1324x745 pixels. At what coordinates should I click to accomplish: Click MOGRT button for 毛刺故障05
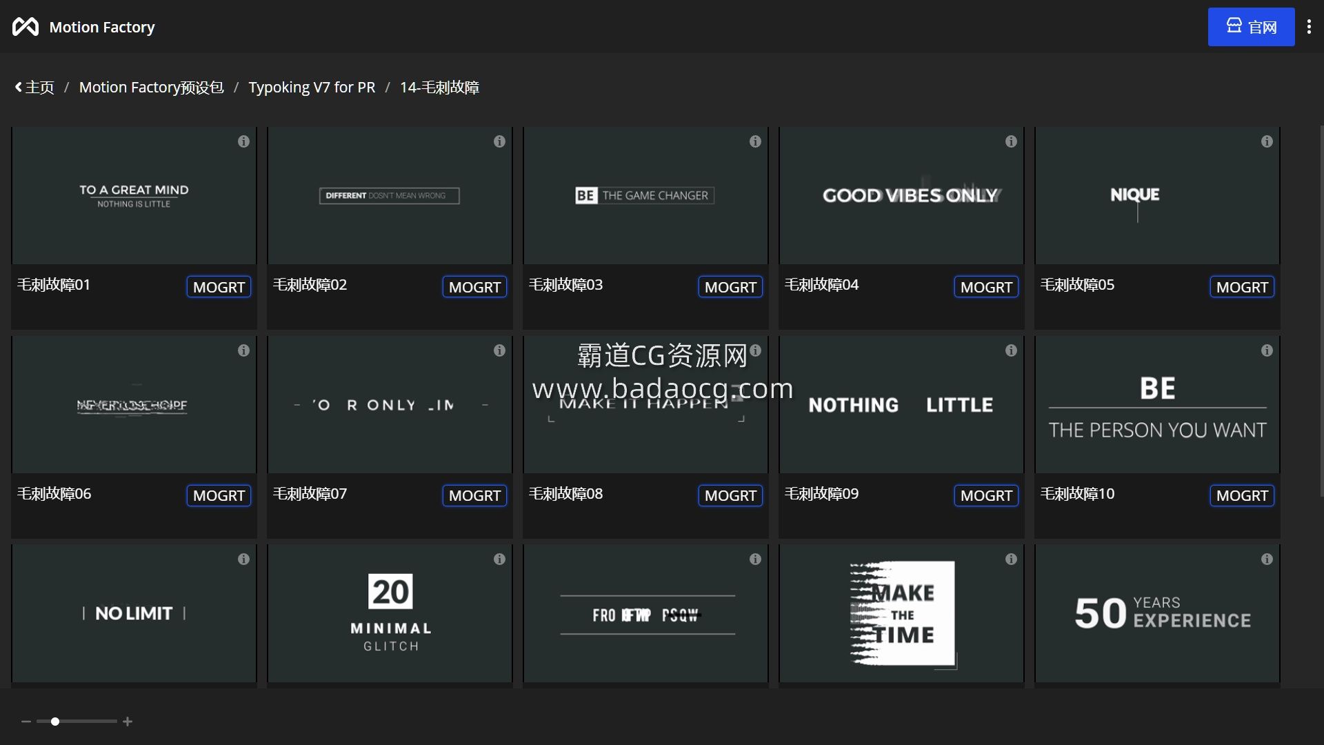pyautogui.click(x=1242, y=287)
